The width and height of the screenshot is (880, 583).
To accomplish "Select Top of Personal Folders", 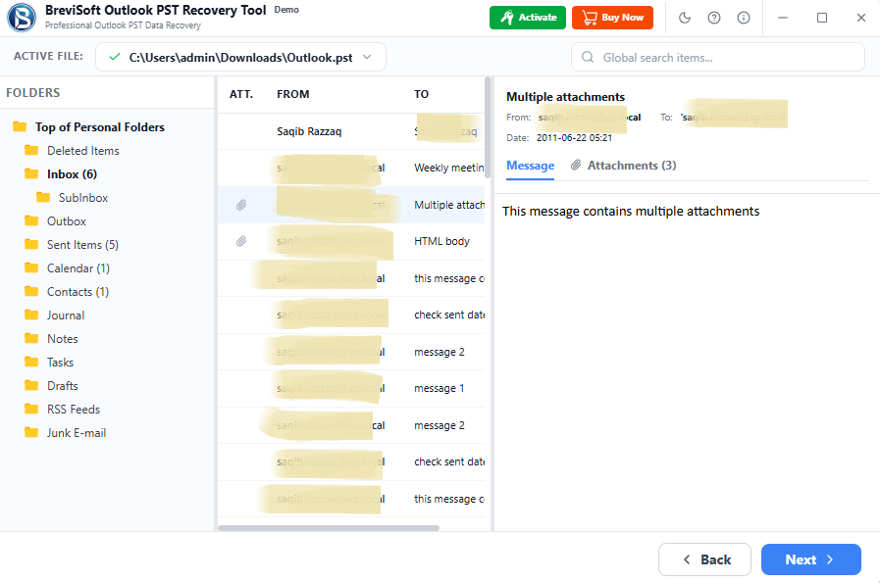I will tap(99, 127).
